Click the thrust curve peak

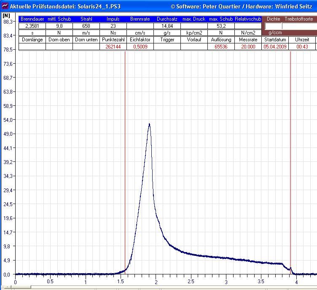tap(149, 124)
